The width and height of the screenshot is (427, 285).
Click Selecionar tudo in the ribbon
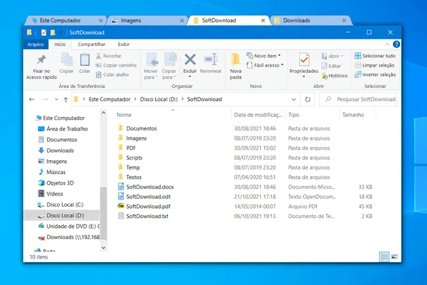pos(375,56)
